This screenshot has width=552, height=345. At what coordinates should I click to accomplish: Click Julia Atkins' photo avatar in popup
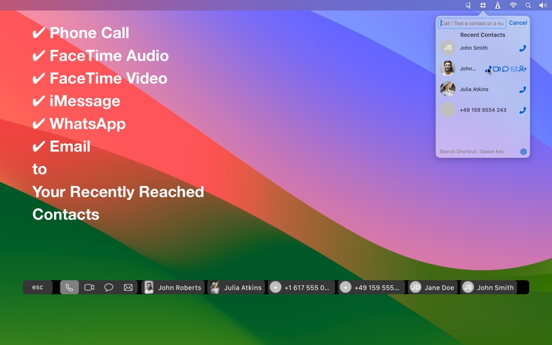coord(448,89)
